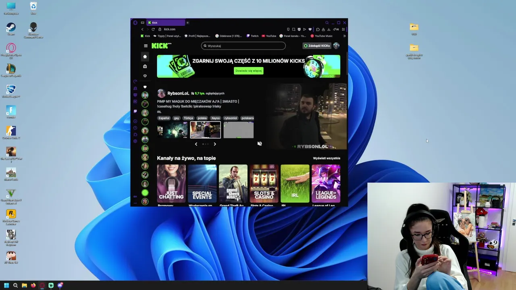Open Fortnite desktop shortcut
The width and height of the screenshot is (516, 290).
tap(11, 112)
